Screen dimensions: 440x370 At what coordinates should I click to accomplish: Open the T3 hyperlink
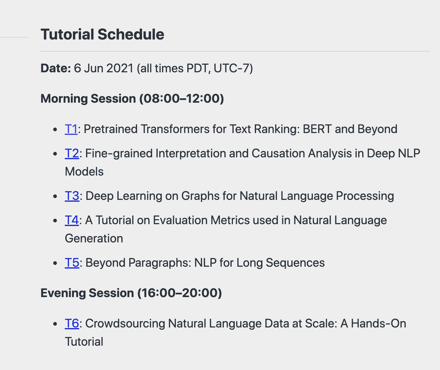[72, 196]
